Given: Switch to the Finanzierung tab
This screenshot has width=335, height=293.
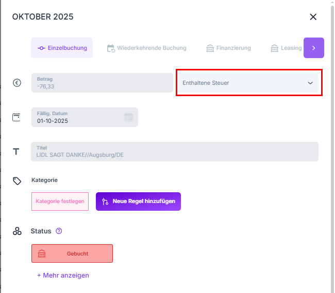Looking at the screenshot, I should click(x=228, y=48).
